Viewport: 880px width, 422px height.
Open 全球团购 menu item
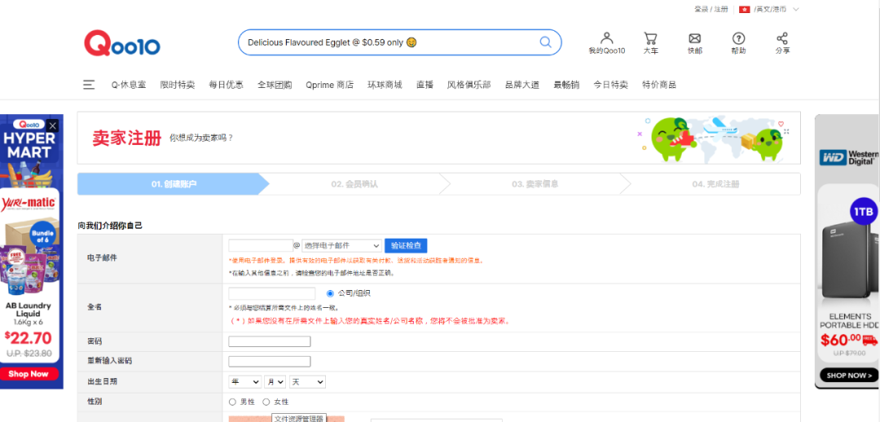[275, 85]
